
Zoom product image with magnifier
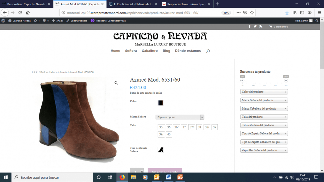116,83
